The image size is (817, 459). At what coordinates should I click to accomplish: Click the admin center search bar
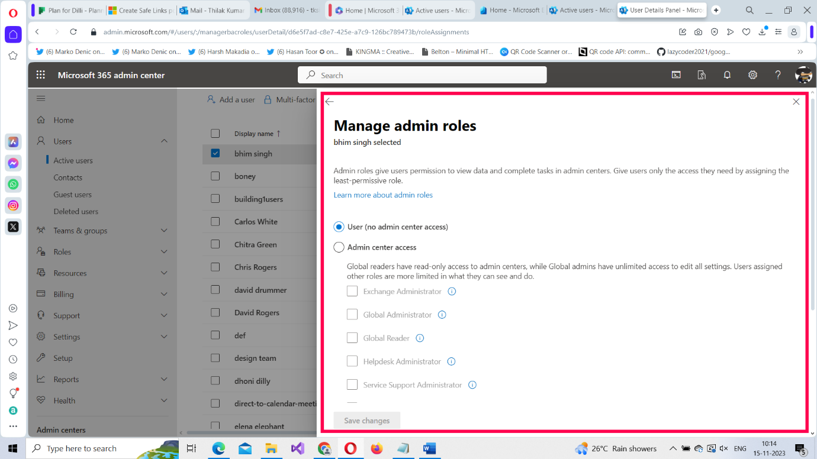click(422, 75)
